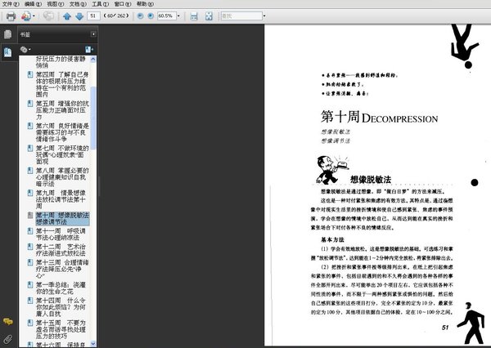Click the grayed-out comment bubbles toolbar icon
This screenshot has height=348, width=491.
pos(48,16)
